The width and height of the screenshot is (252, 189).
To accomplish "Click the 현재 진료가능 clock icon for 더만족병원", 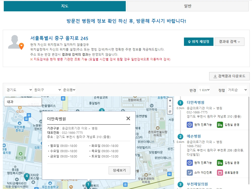I will [190, 125].
